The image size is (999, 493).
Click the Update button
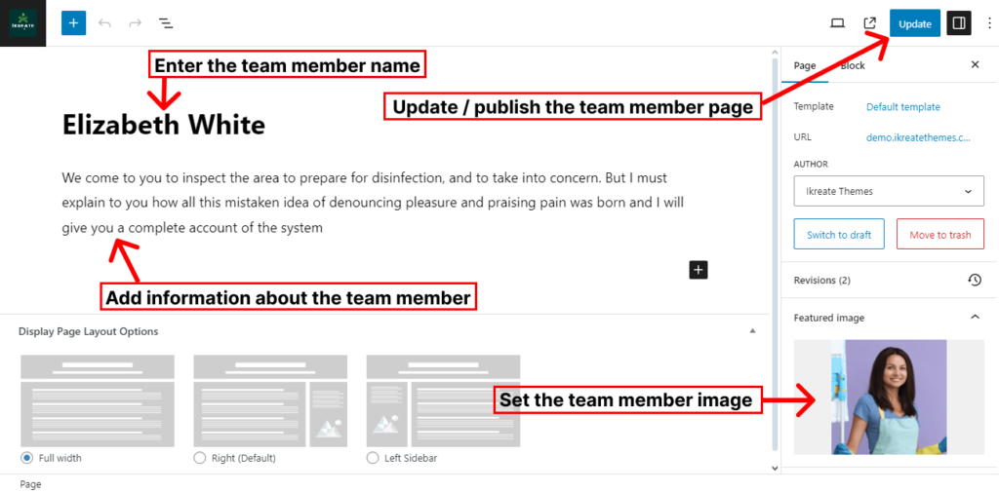pyautogui.click(x=914, y=23)
